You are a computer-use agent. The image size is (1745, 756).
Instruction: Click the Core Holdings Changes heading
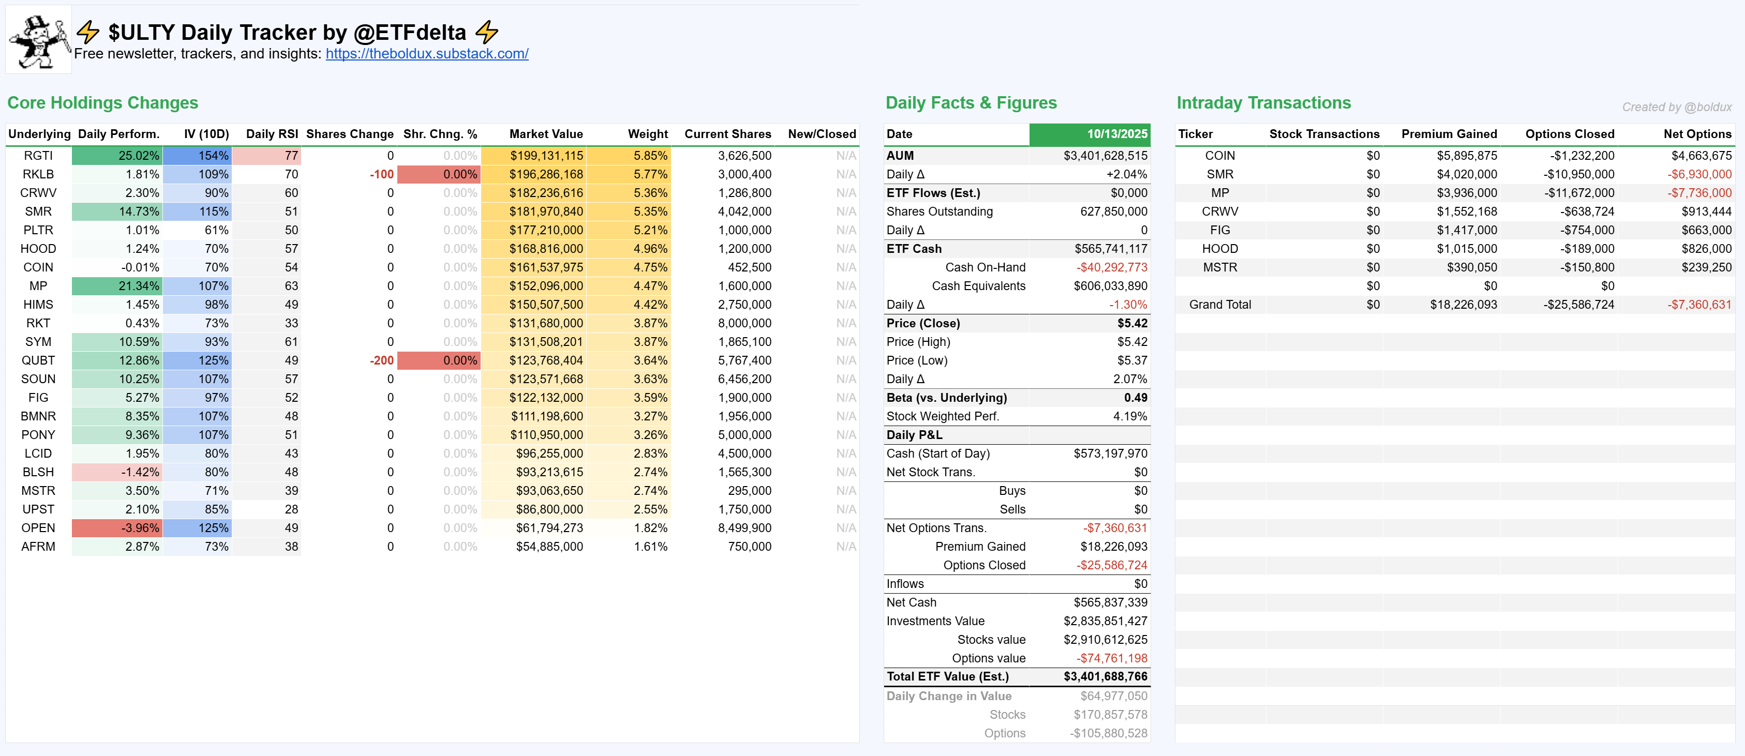pos(103,103)
